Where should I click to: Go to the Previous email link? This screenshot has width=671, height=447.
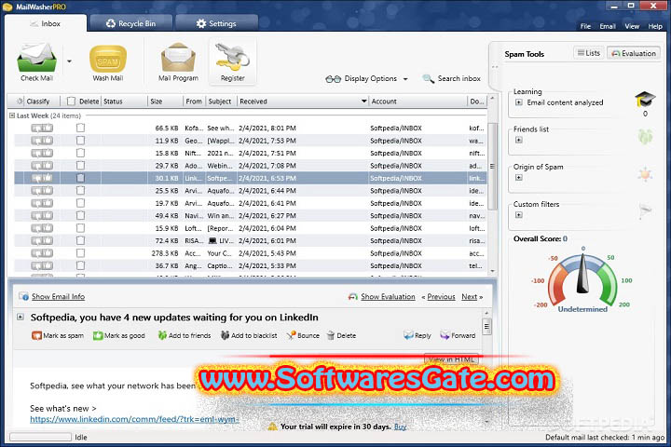441,296
